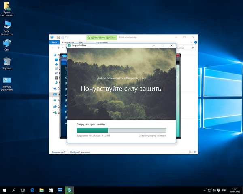Switch ENG input language indicator

[224, 190]
